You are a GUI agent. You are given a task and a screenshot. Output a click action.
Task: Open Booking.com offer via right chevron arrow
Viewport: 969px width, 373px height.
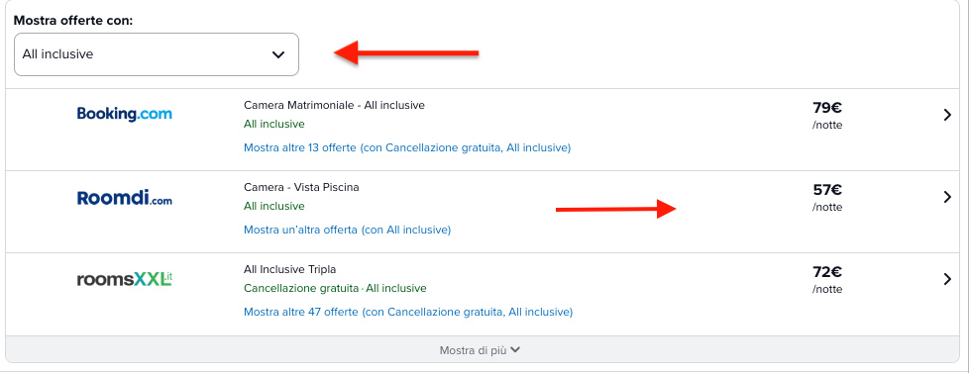pyautogui.click(x=947, y=115)
